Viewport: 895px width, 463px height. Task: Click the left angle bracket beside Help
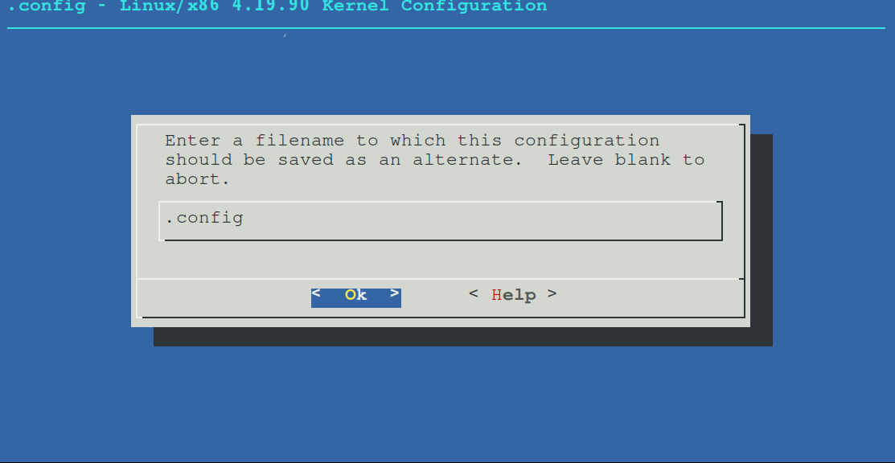coord(473,294)
